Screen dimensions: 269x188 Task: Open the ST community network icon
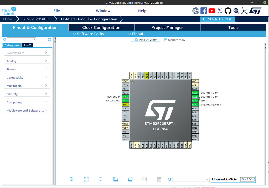click(244, 11)
